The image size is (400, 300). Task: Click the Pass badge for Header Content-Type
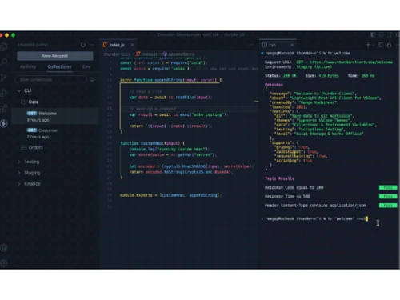[388, 206]
